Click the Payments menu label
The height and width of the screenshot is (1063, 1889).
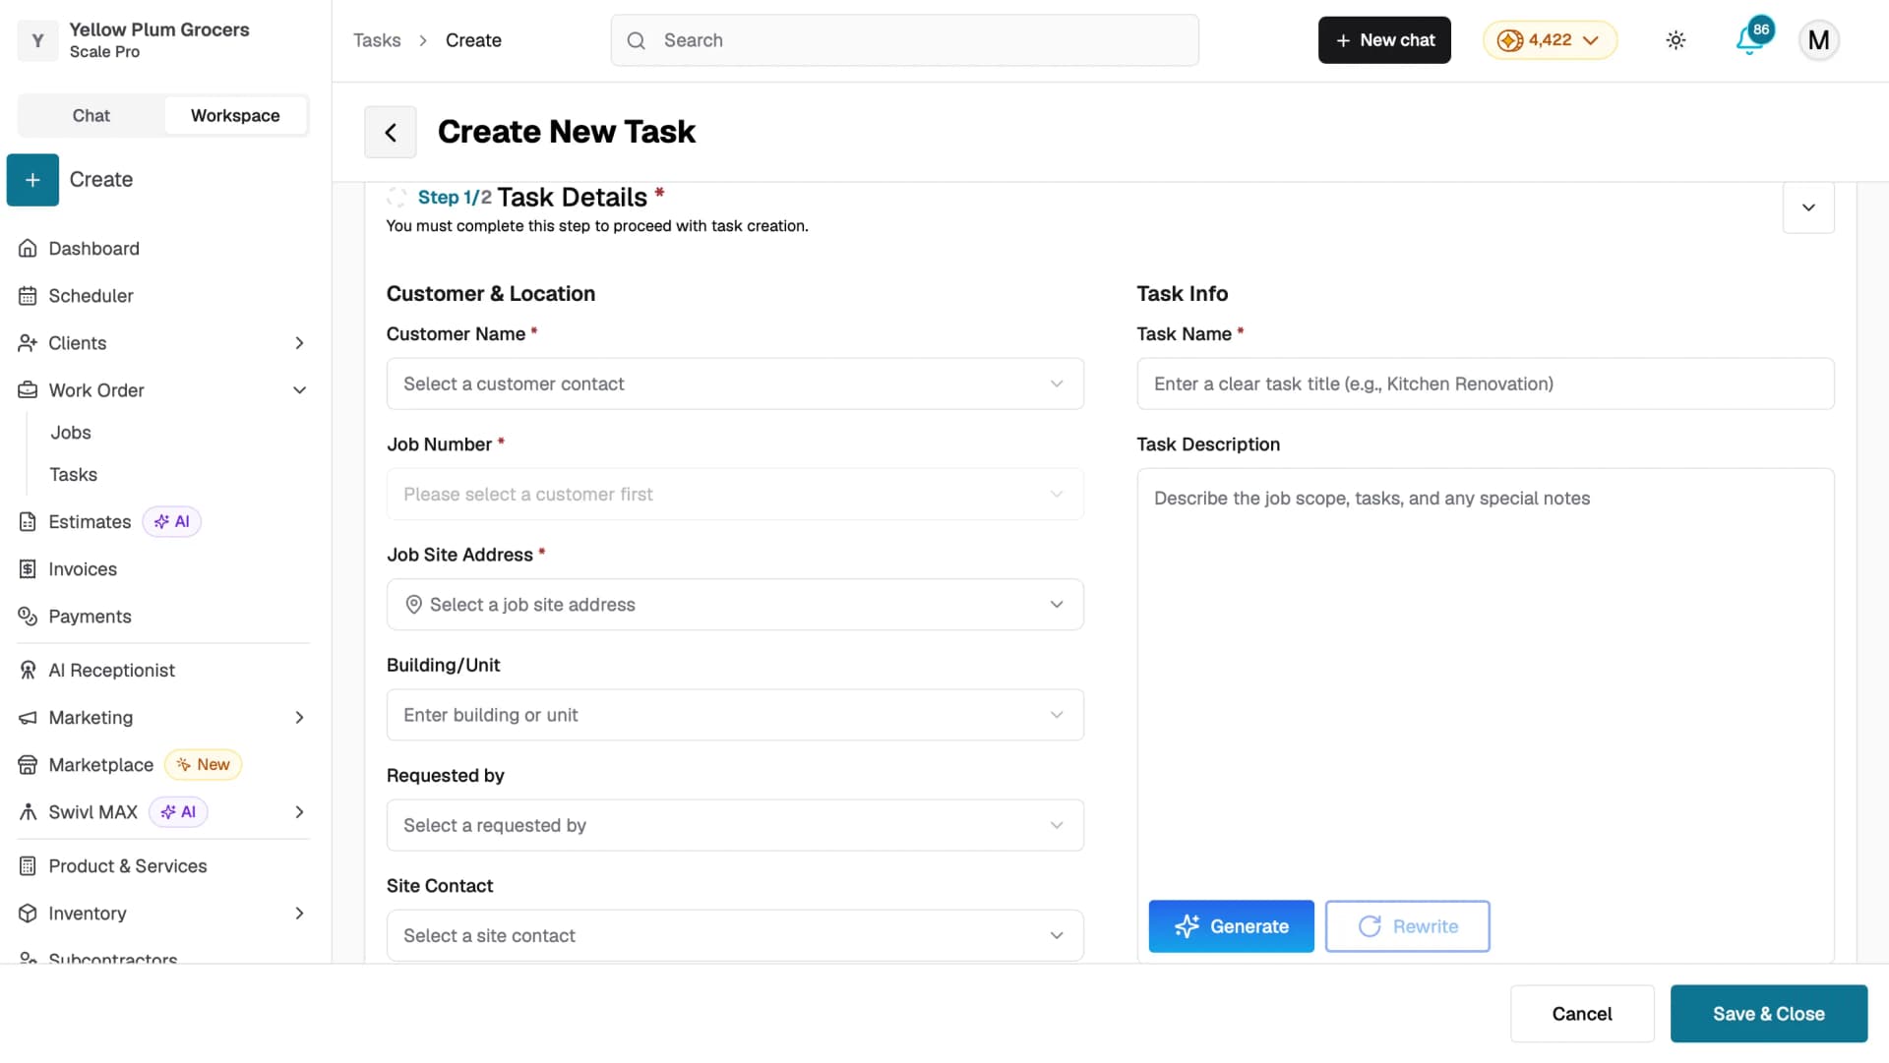90,617
